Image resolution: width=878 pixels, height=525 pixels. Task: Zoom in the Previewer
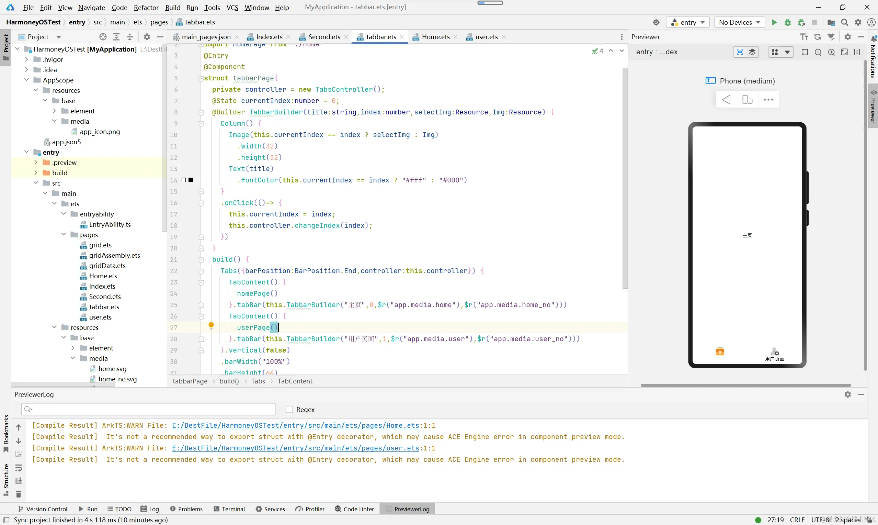pyautogui.click(x=831, y=52)
